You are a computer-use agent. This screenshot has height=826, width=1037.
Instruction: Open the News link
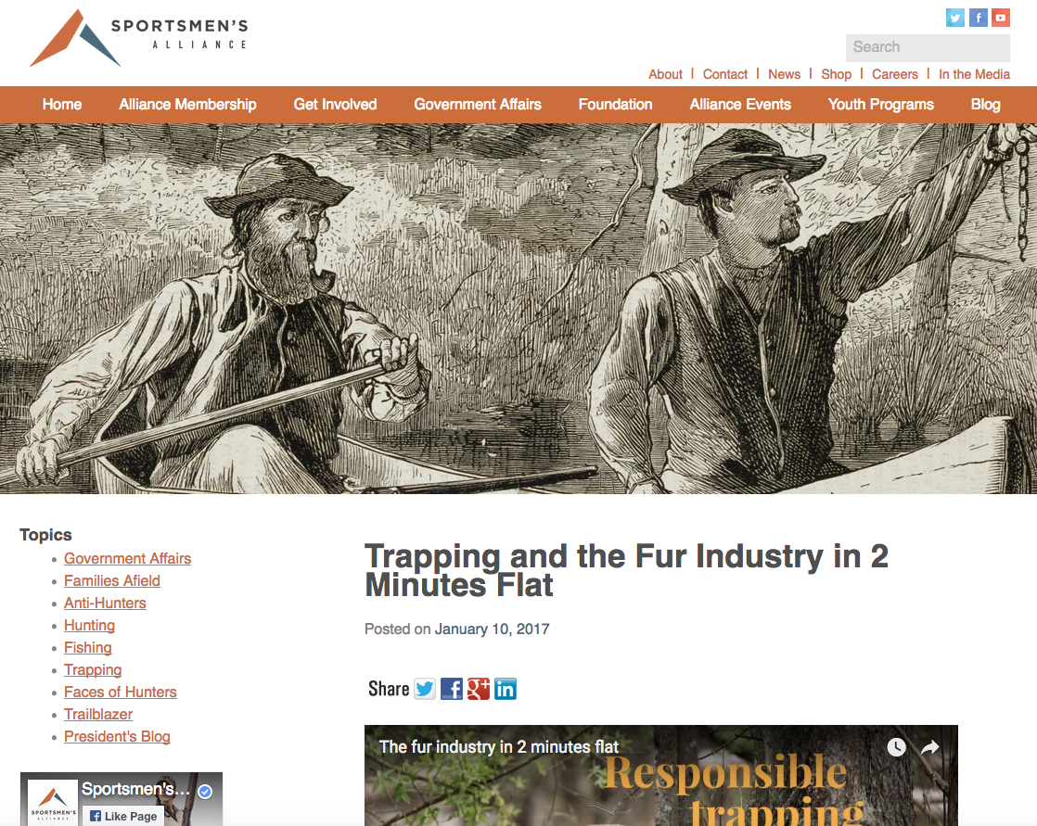(x=784, y=74)
